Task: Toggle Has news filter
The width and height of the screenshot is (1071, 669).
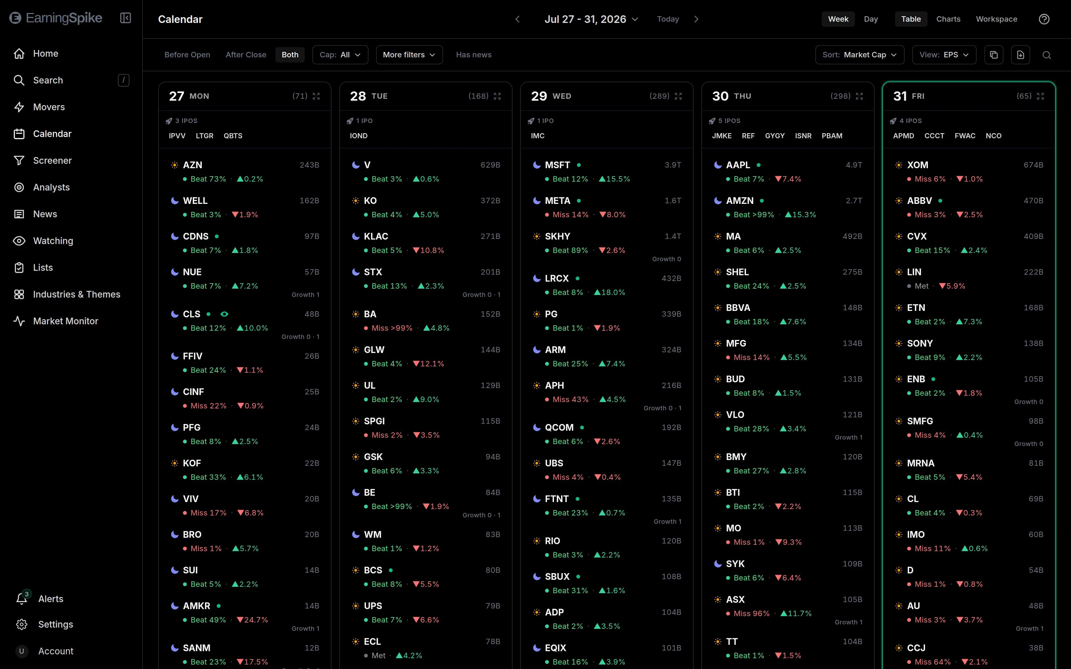Action: click(x=474, y=55)
